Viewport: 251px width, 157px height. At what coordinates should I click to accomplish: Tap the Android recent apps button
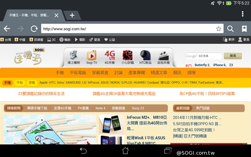[x=168, y=151]
